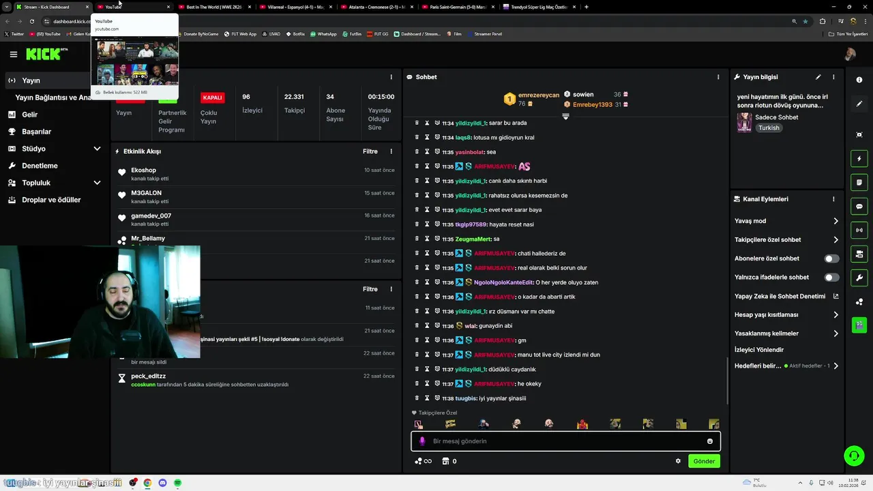
Task: Select Droplar ve ödüller in sidebar
Action: [x=51, y=200]
